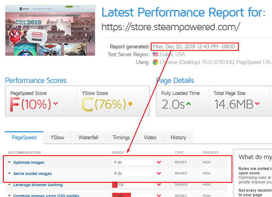272x197 pixels.
Task: Click the green up arrow beside Fully Loaded Time
Action: point(188,104)
